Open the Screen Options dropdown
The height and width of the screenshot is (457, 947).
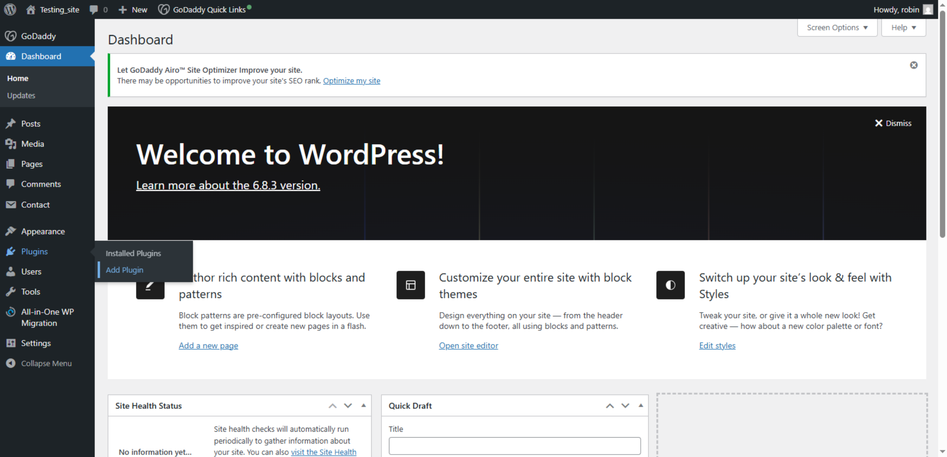click(837, 27)
